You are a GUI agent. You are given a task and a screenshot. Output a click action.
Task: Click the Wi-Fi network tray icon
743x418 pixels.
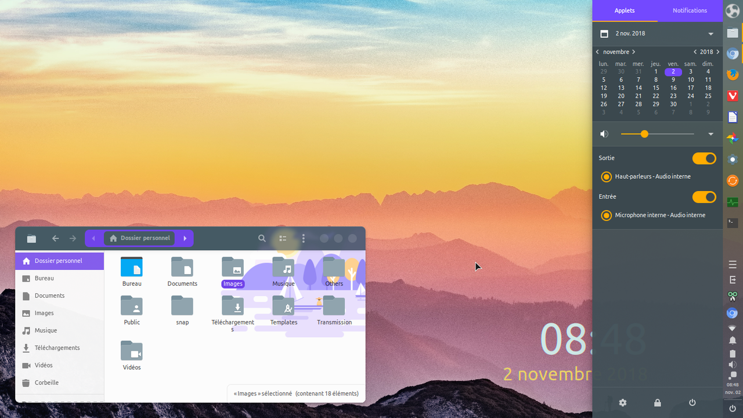pyautogui.click(x=733, y=328)
